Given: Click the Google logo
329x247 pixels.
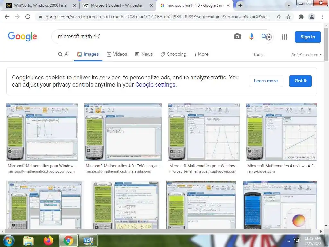Looking at the screenshot, I should [22, 37].
